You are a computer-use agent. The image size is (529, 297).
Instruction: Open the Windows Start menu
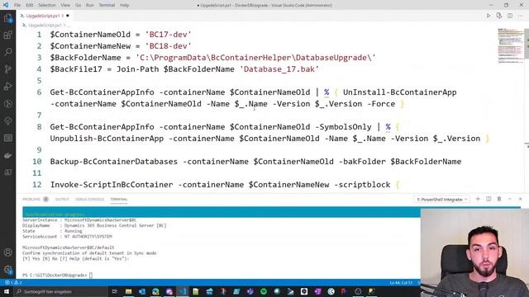click(x=7, y=291)
